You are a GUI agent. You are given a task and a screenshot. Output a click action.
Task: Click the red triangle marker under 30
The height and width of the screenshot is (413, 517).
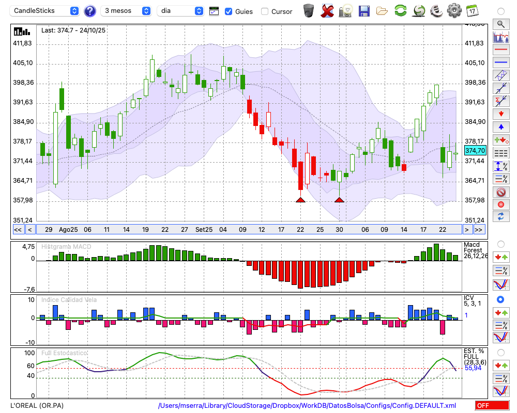coord(339,200)
